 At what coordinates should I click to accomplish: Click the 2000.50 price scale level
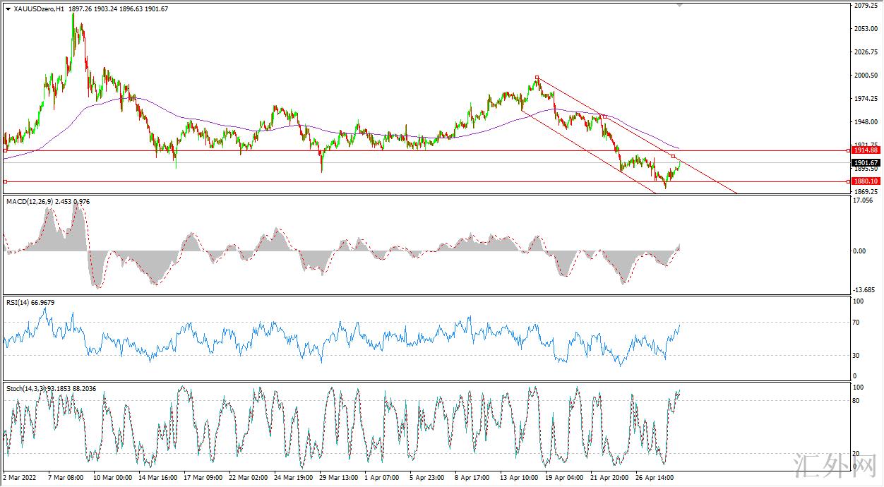click(x=864, y=76)
